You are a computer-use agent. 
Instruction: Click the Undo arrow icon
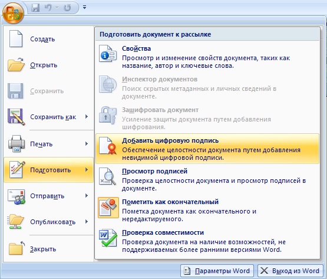coord(48,8)
